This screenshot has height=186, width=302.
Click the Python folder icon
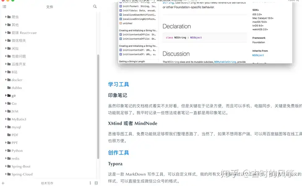coord(9,150)
